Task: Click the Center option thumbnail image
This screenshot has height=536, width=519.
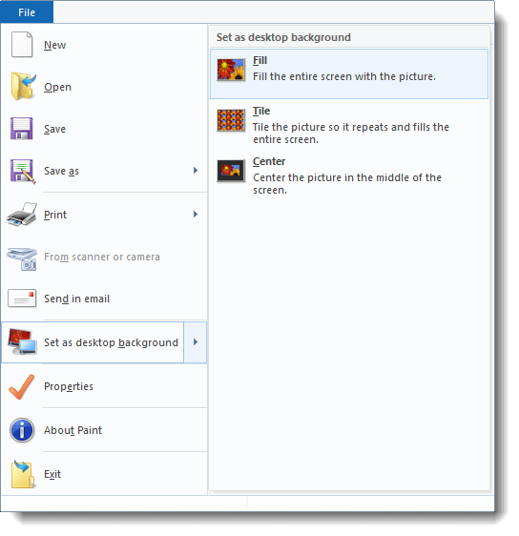Action: pyautogui.click(x=231, y=171)
